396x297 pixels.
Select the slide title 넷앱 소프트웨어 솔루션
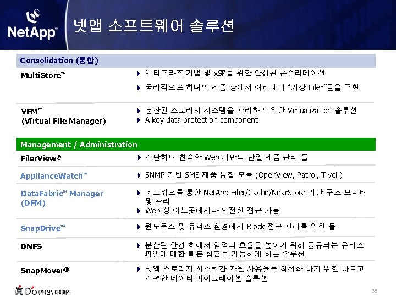153,25
